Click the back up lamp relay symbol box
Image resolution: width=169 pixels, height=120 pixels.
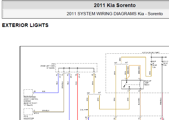132,85
